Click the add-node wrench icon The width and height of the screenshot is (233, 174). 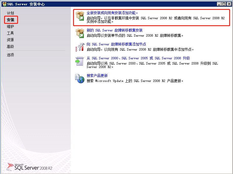(79, 46)
